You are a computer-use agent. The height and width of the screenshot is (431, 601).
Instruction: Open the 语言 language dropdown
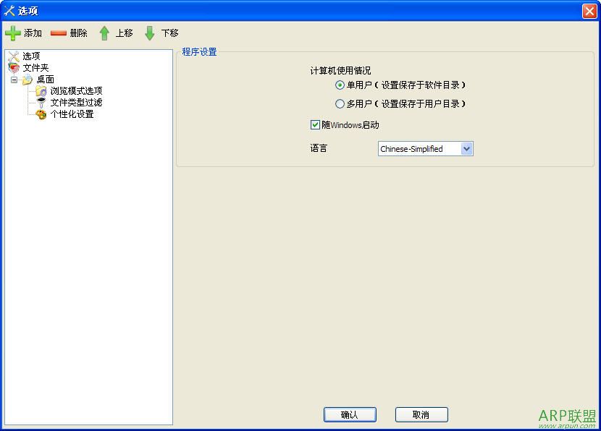467,148
